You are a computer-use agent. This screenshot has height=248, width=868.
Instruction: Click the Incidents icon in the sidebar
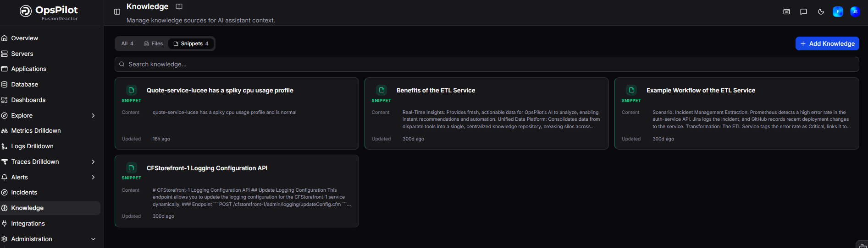(5, 193)
